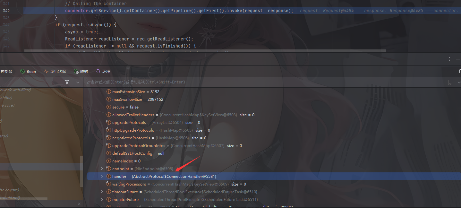Click the field icon beside upgradeProtocols
Viewport: 461px width, 208px height.
coord(109,122)
